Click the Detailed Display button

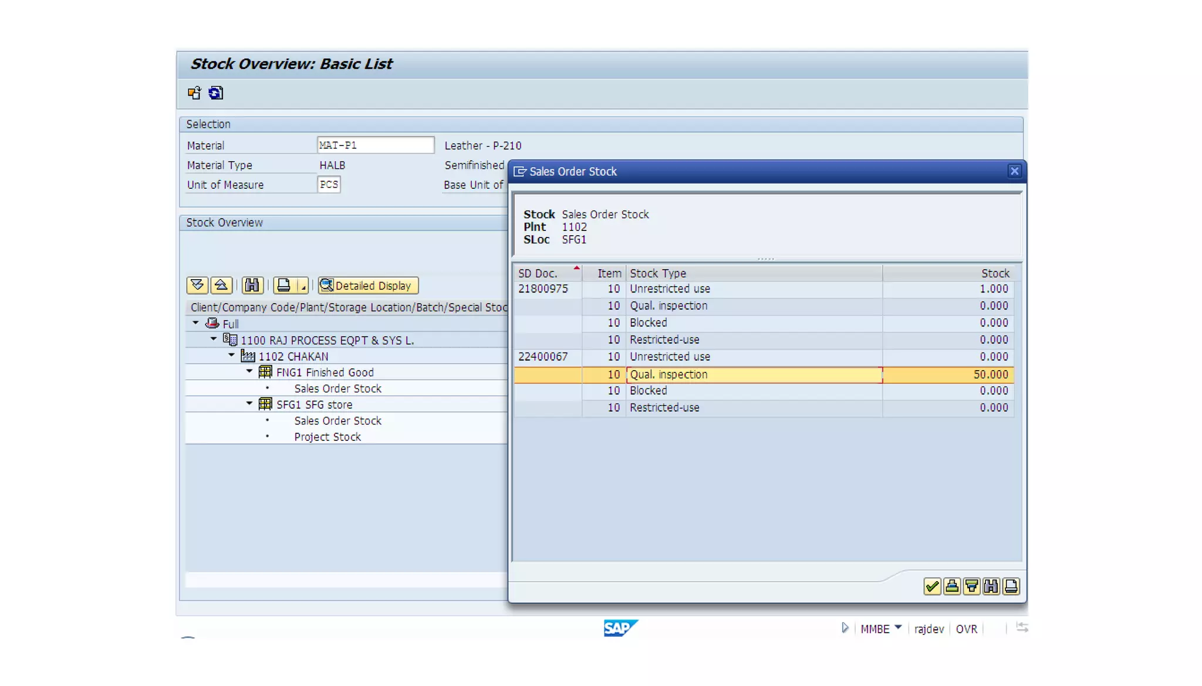(x=368, y=286)
